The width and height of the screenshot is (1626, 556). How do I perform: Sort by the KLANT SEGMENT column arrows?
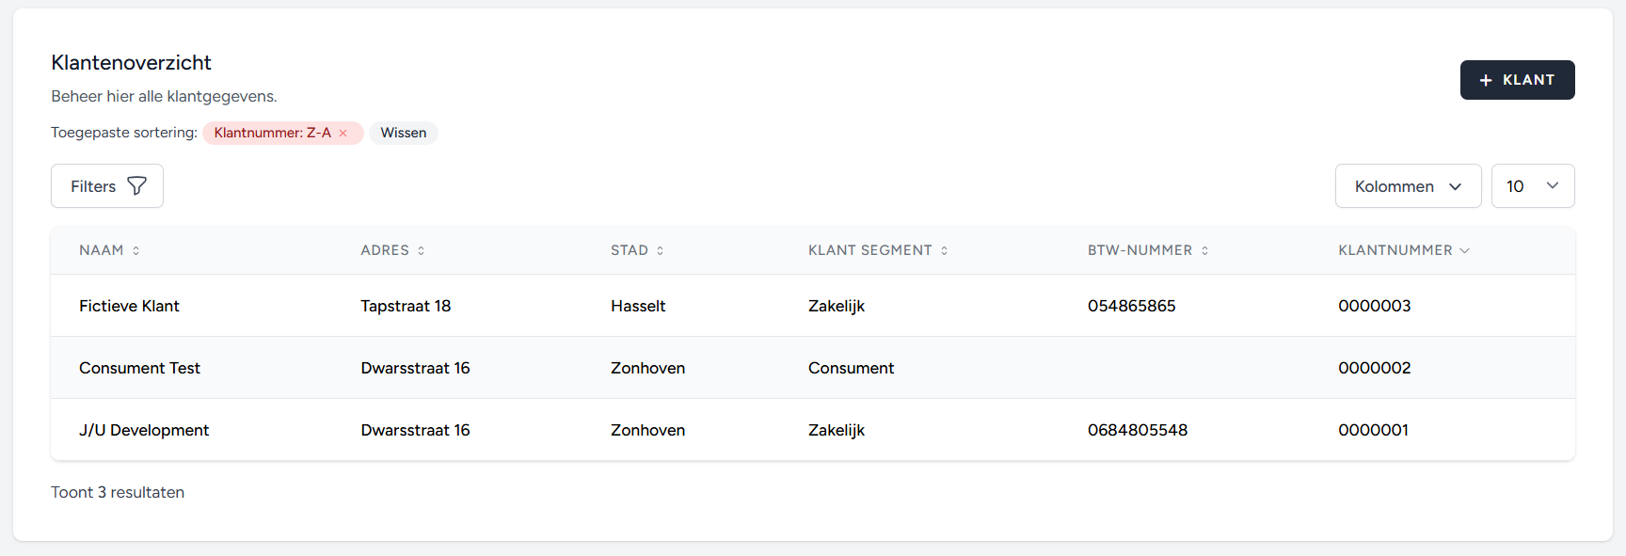point(945,250)
